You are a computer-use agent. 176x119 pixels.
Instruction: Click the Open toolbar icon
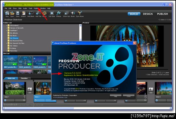(12, 13)
